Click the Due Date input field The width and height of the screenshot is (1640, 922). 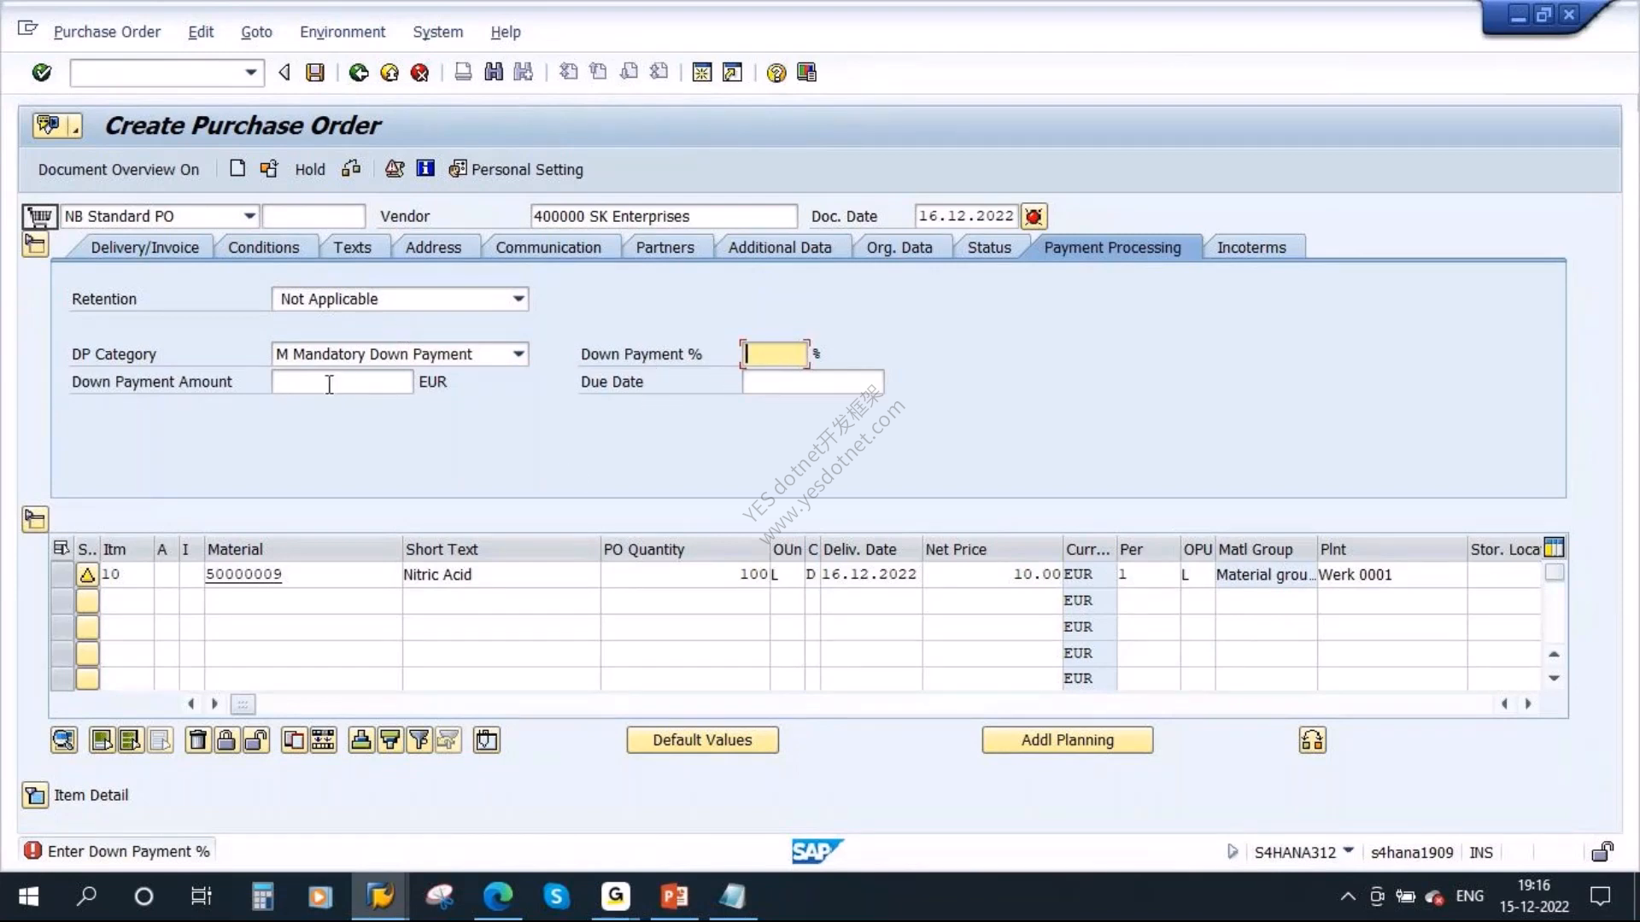[812, 382]
